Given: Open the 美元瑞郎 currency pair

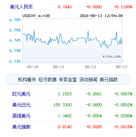Looking at the screenshot, I should (21, 127).
